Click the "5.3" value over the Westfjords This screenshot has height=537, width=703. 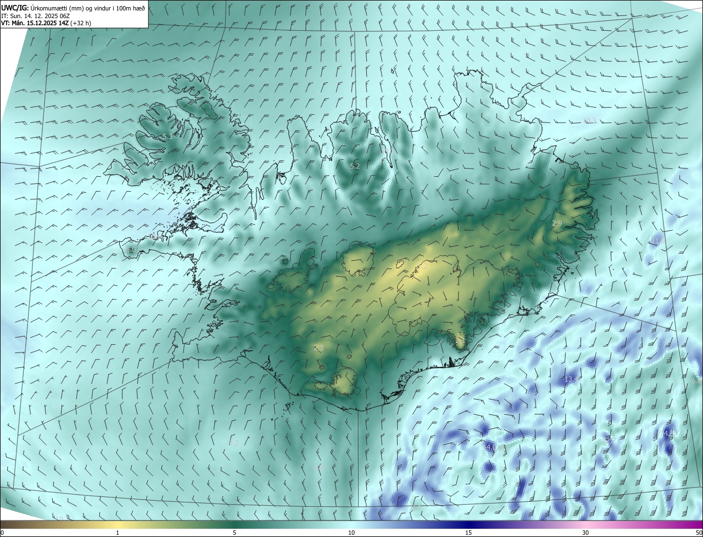[x=168, y=136]
